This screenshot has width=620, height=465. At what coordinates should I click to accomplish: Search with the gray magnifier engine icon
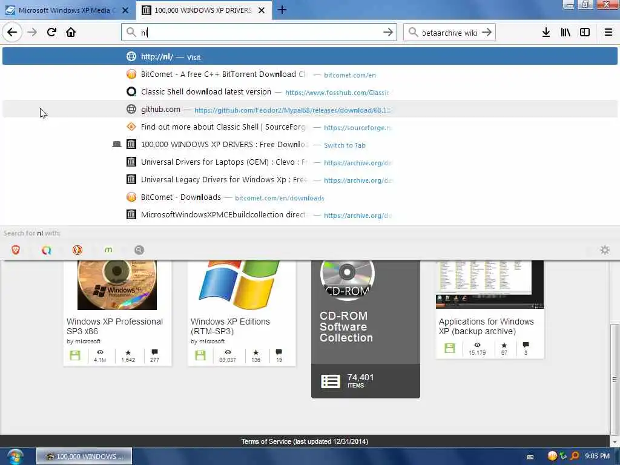139,250
